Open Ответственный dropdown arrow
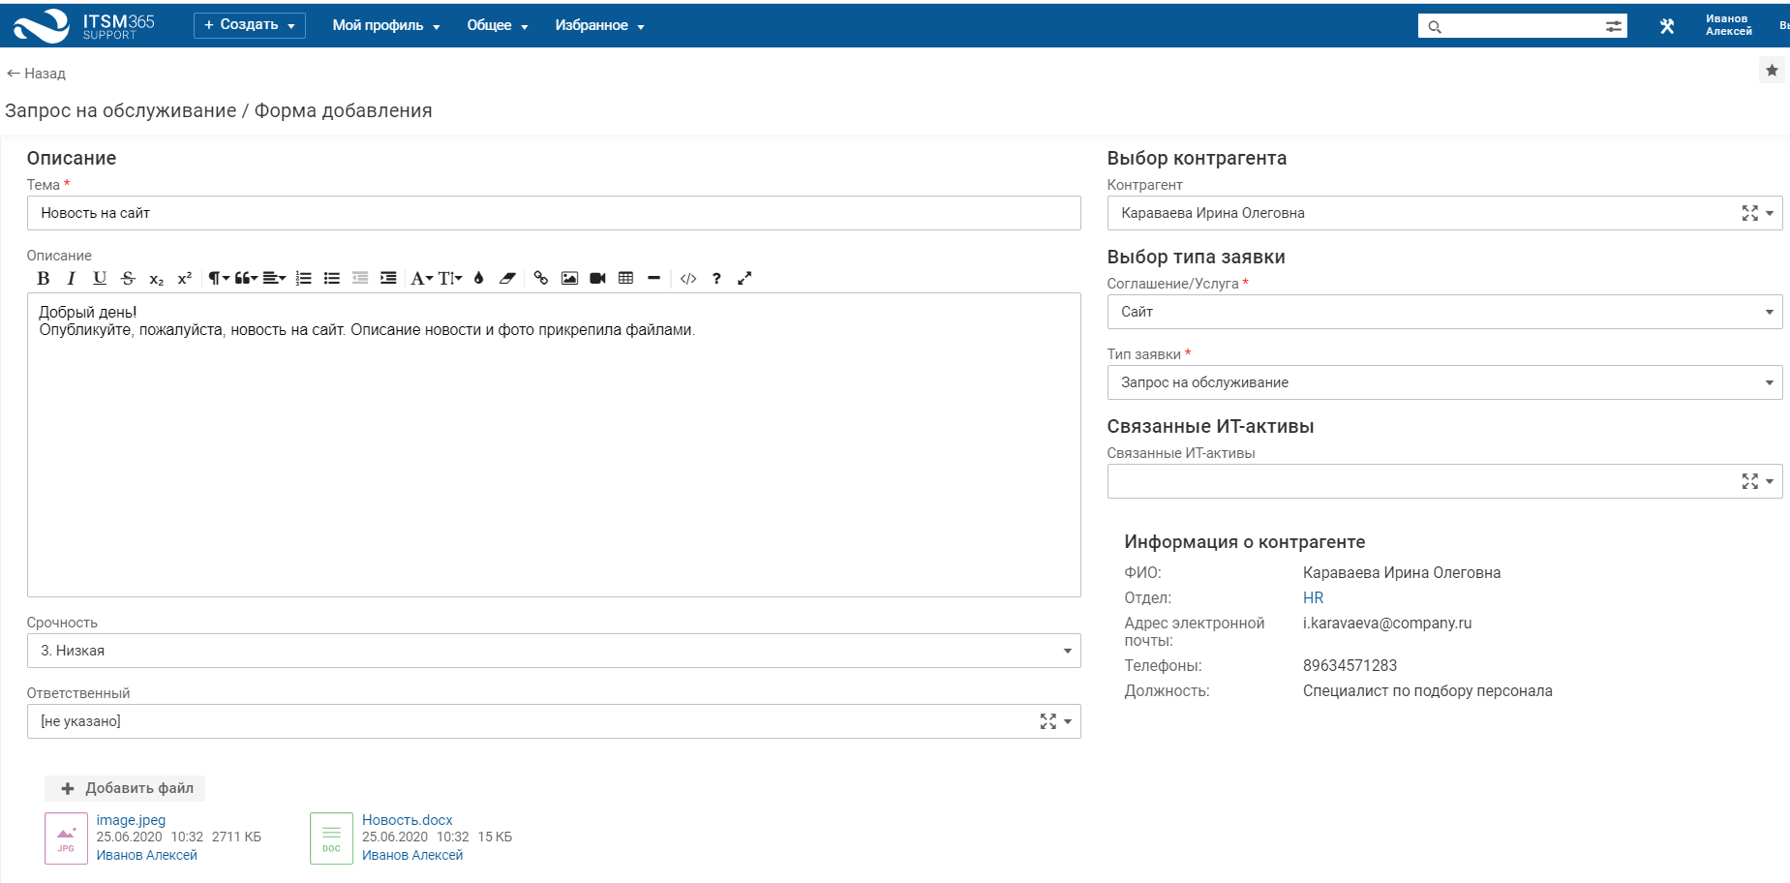The height and width of the screenshot is (883, 1790). [1068, 721]
